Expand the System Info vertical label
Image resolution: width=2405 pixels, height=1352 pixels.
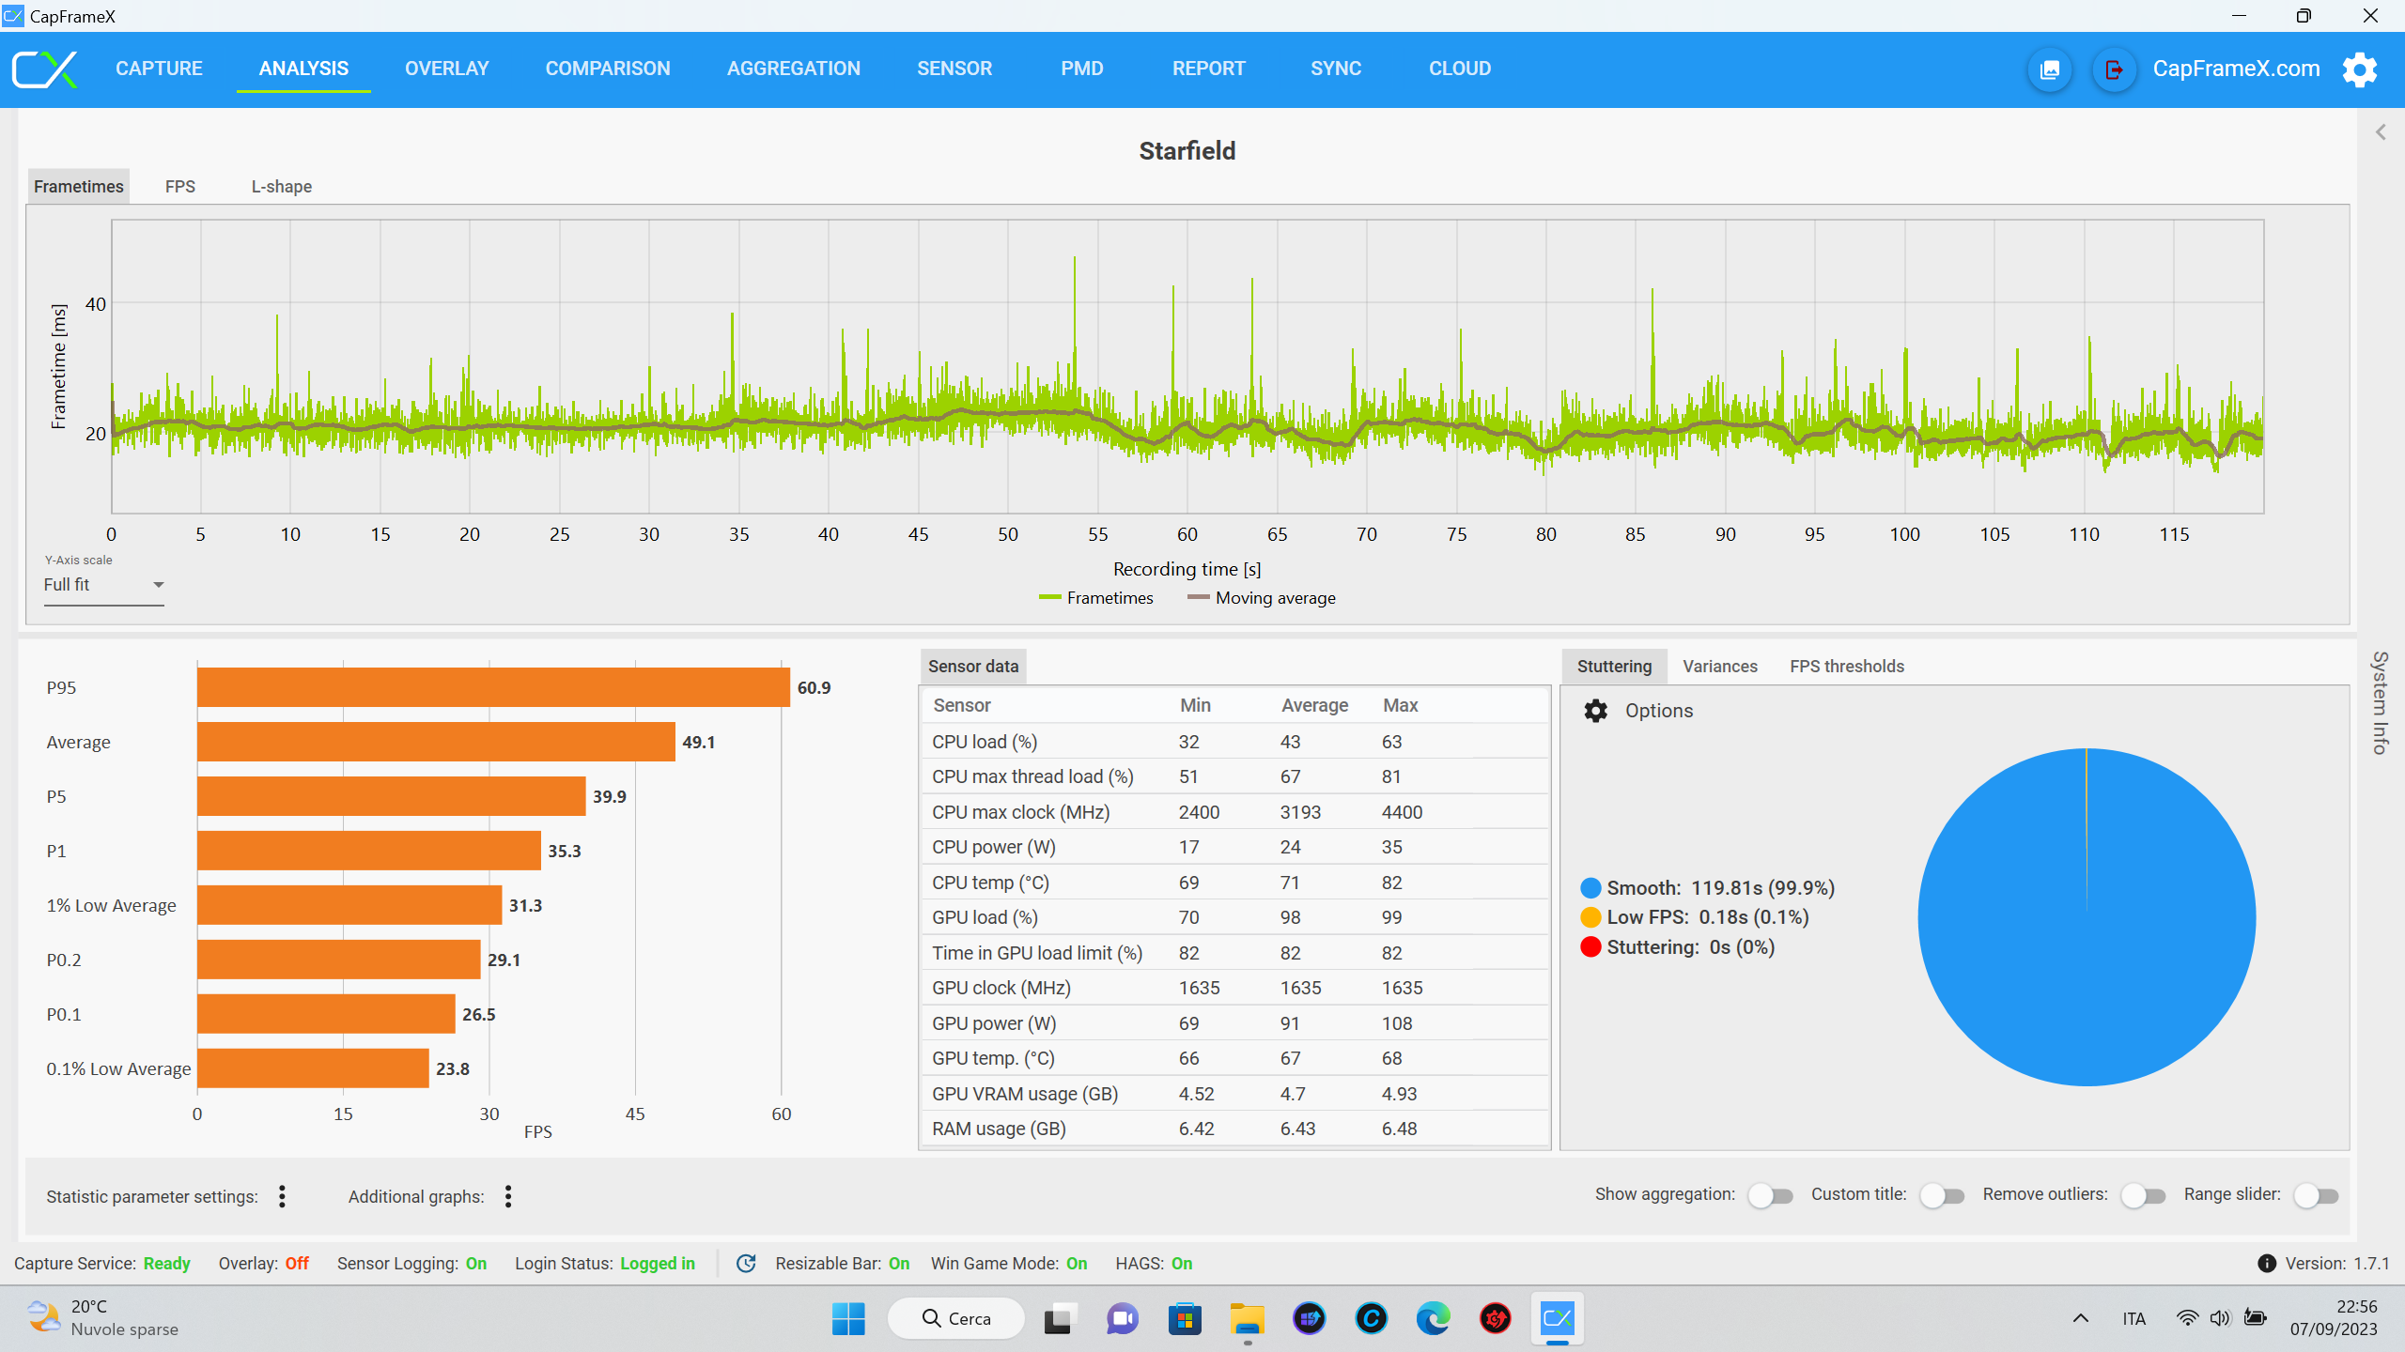2380,702
